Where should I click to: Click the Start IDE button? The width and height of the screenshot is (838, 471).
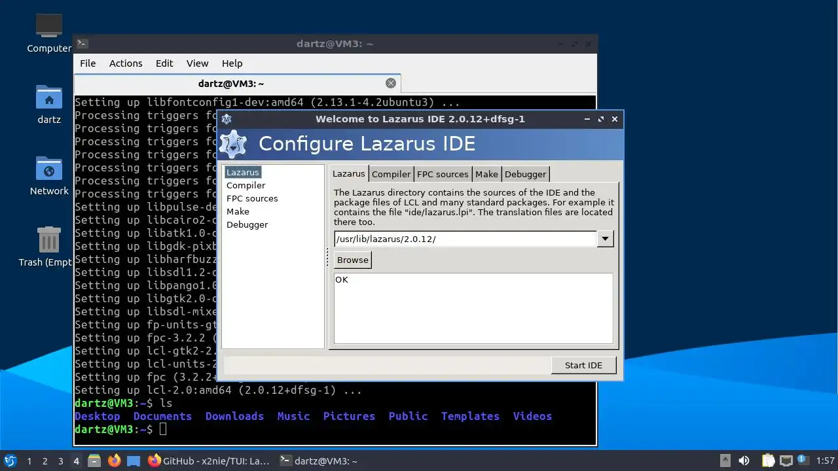[x=583, y=365]
